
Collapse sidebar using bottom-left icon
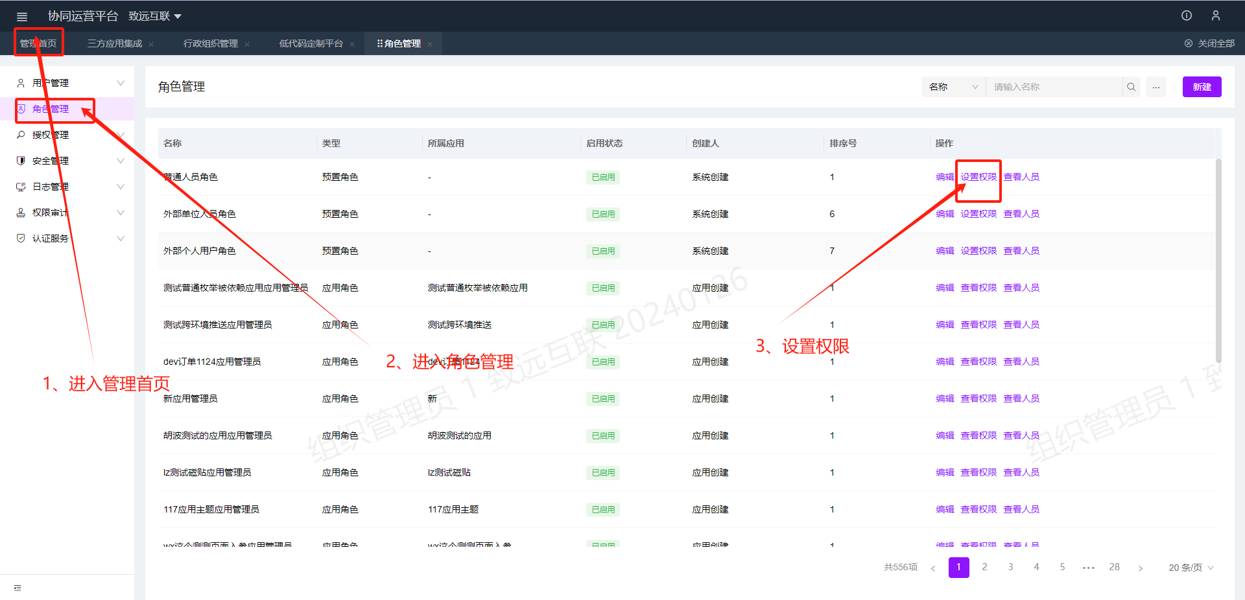[18, 588]
